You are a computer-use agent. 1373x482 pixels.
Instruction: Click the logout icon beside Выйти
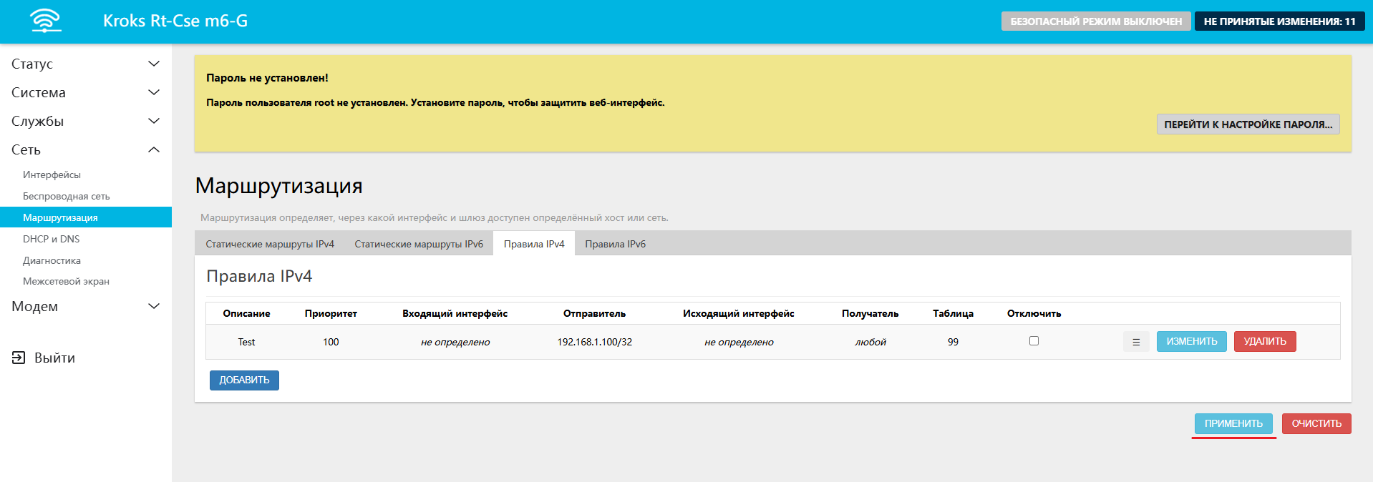(19, 358)
